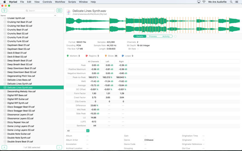Open the All metadata filter dropdown
The width and height of the screenshot is (242, 151).
tap(78, 131)
